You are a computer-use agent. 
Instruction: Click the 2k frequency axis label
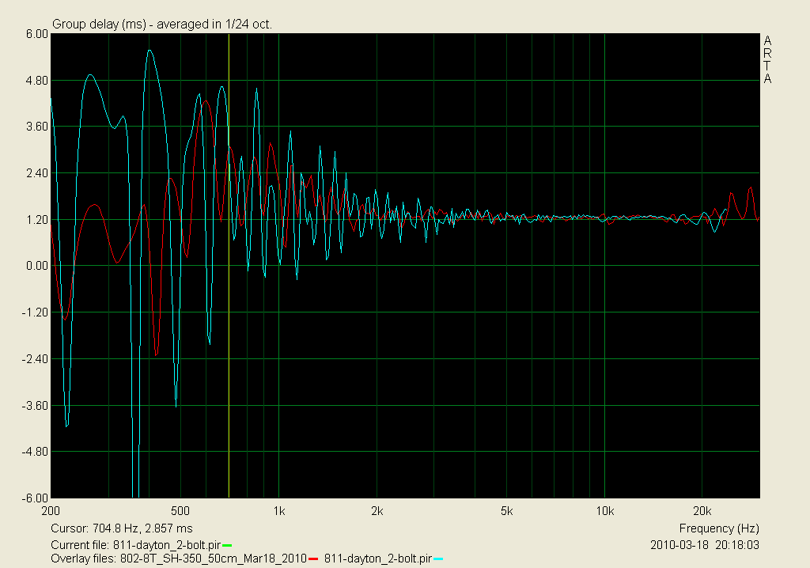(377, 511)
